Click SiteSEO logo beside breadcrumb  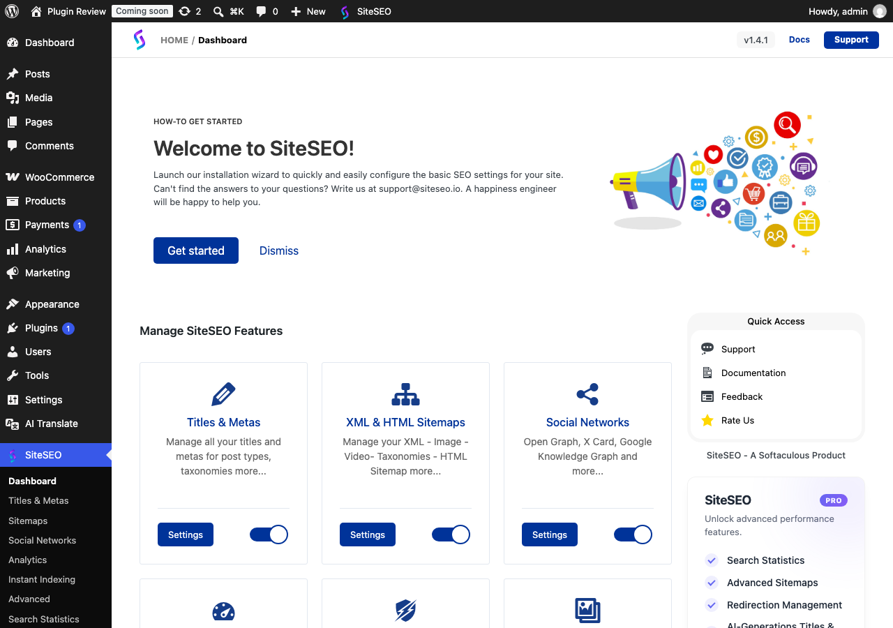click(140, 40)
